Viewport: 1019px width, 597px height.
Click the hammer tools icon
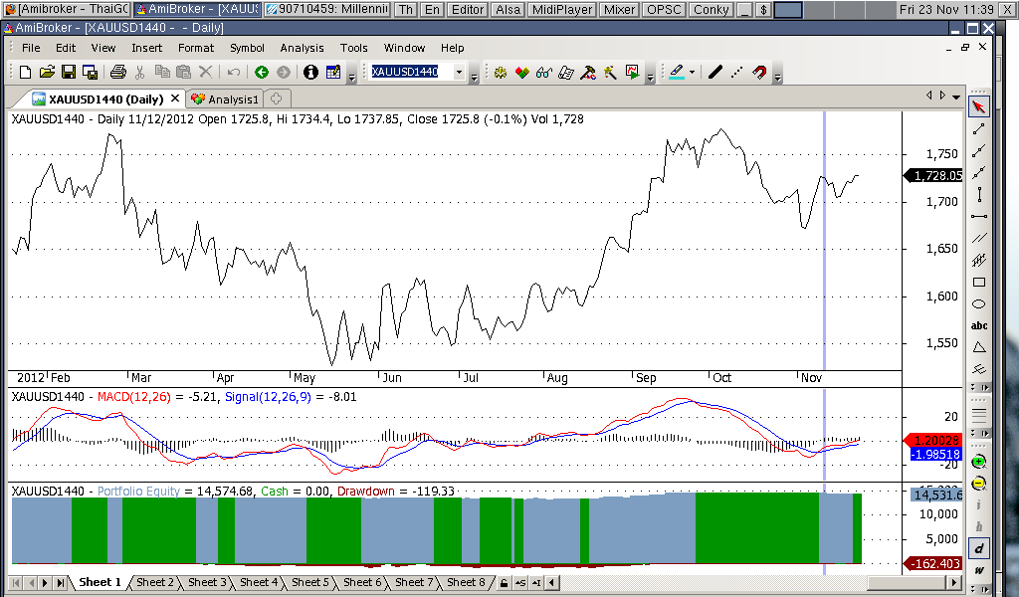588,72
